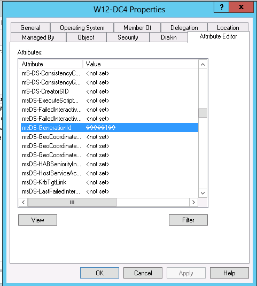The height and width of the screenshot is (286, 257).
Task: Switch to the General tab
Action: [x=30, y=28]
